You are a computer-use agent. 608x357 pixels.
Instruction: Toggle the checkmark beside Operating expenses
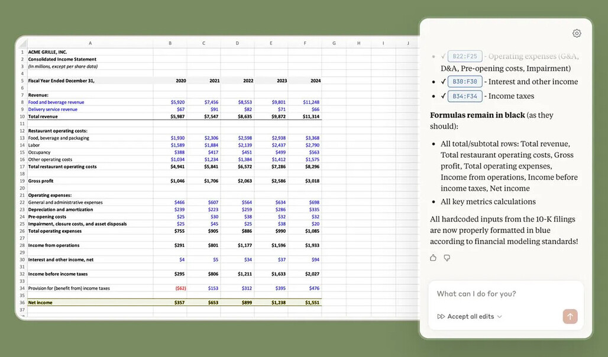click(443, 56)
